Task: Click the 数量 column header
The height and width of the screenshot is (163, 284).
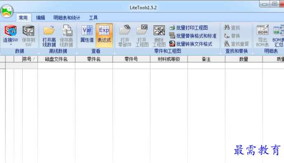Action: 244,59
